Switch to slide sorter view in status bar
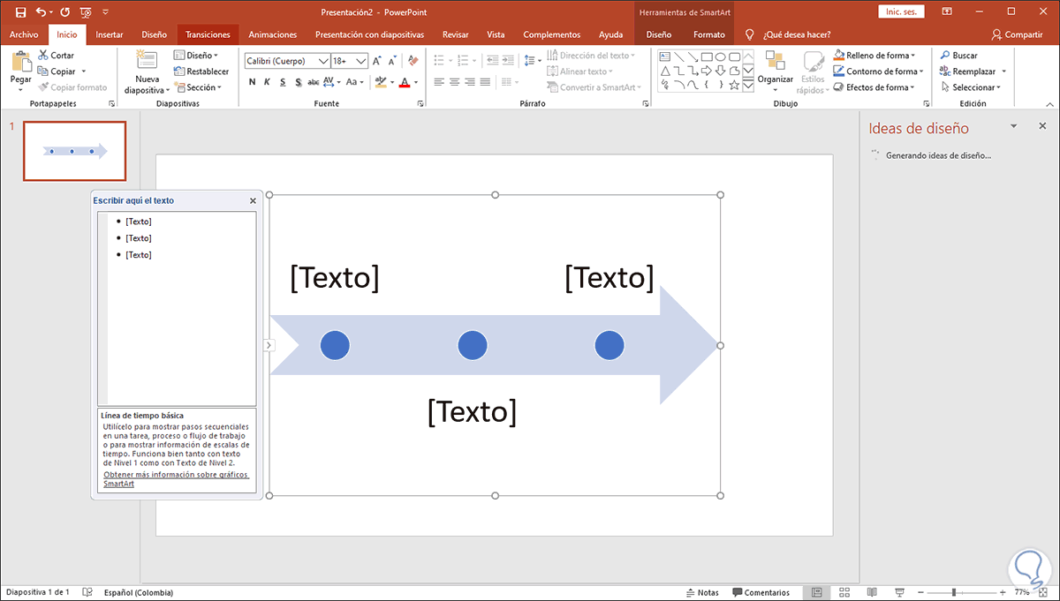The height and width of the screenshot is (601, 1060). coord(844,592)
